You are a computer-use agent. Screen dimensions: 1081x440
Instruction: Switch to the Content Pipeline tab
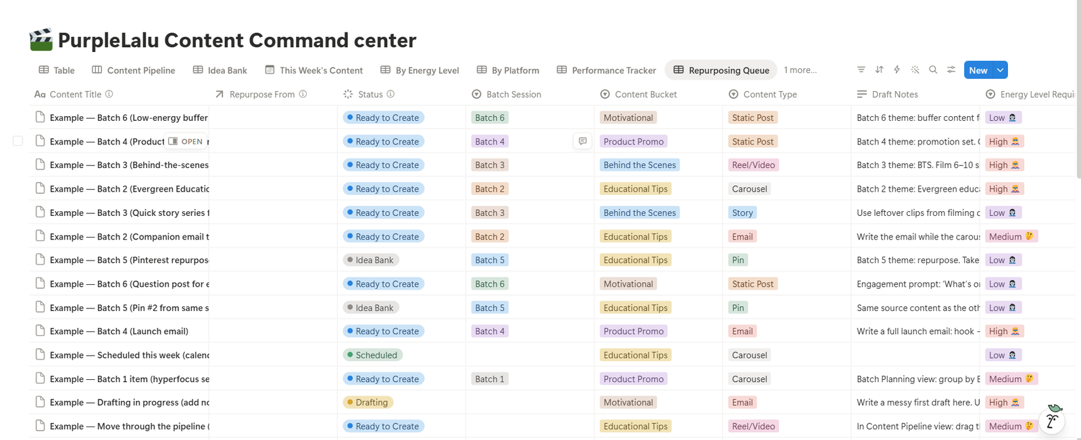coord(134,70)
